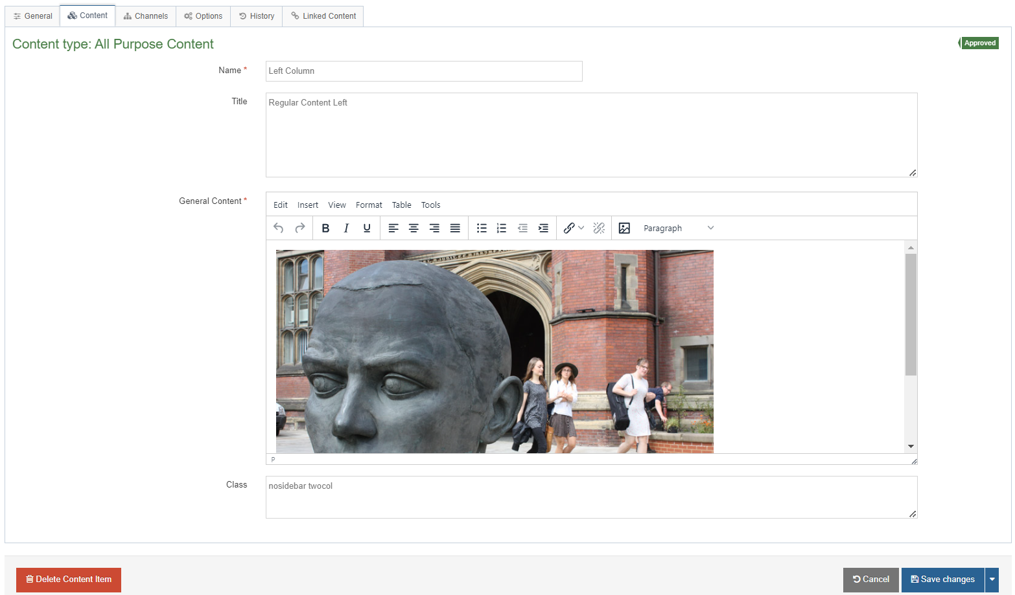Center align the text
1015x595 pixels.
click(414, 228)
